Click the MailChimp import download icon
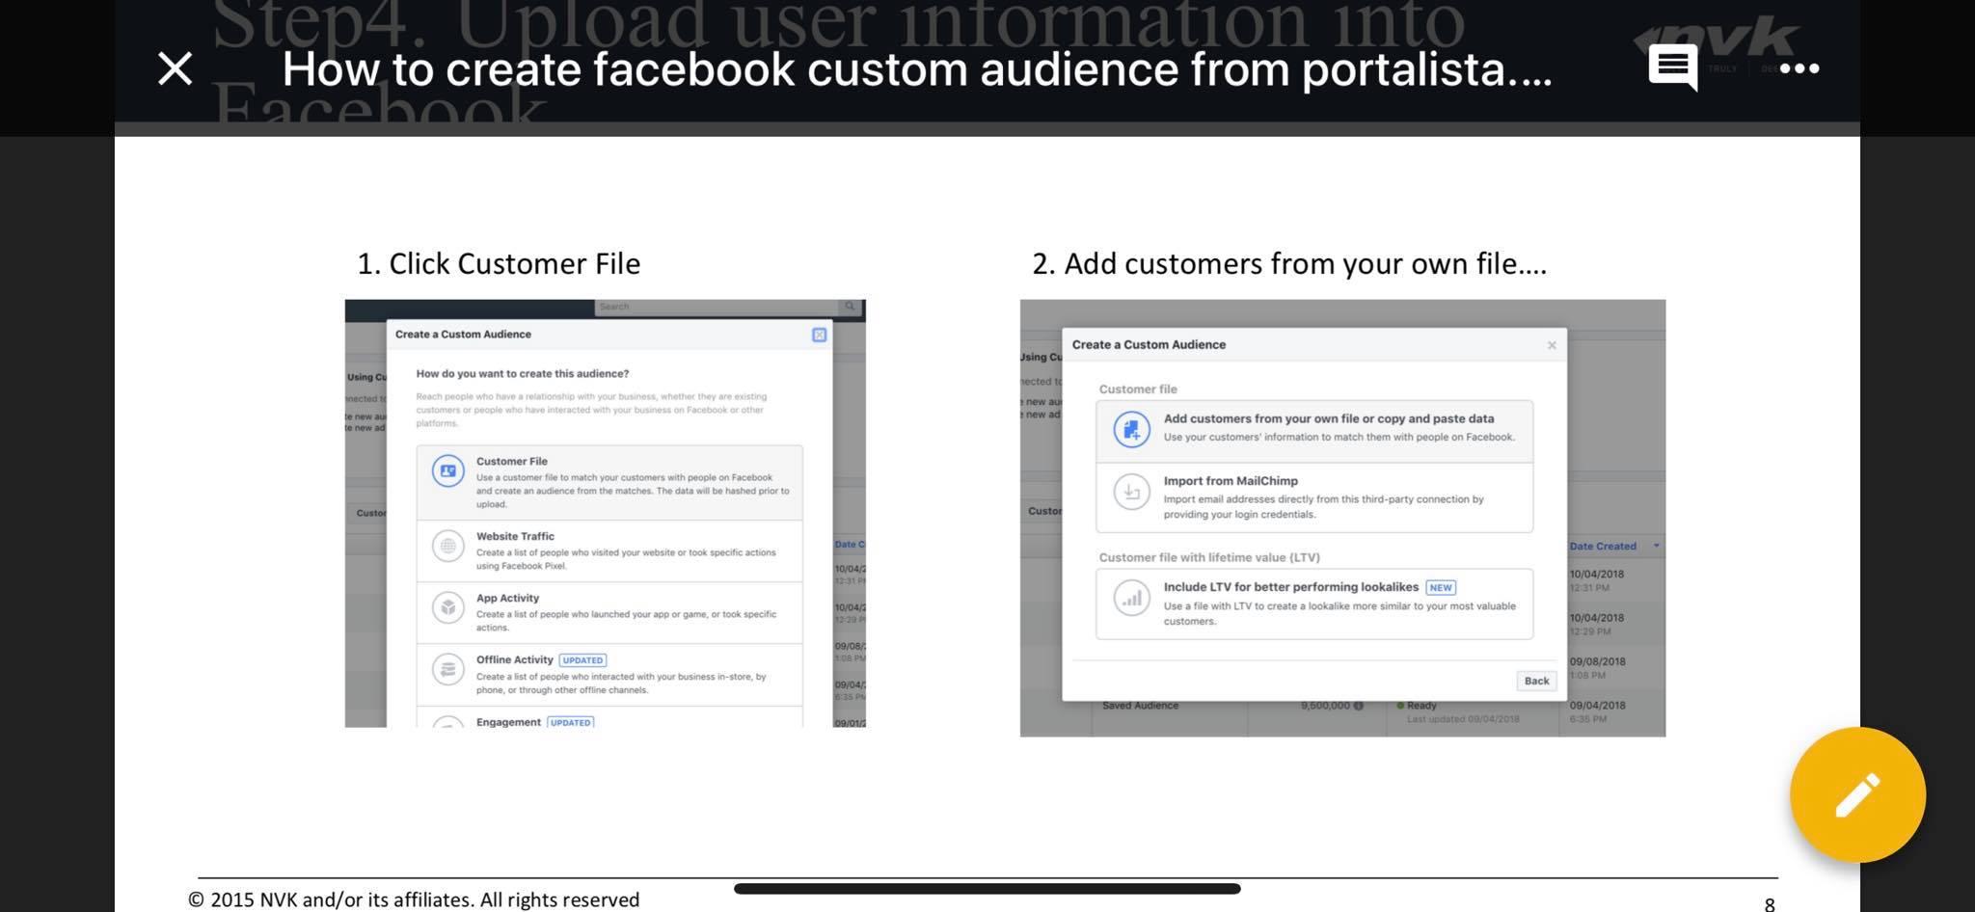 [1131, 492]
